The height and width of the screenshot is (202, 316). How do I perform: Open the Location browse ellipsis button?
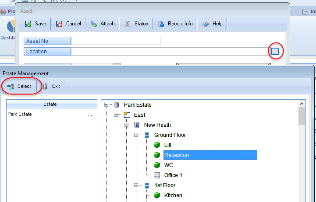point(275,51)
